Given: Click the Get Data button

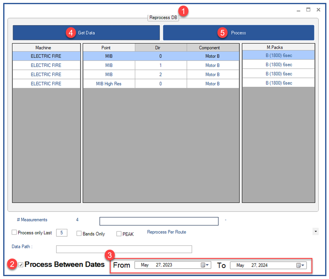Looking at the screenshot, I should pyautogui.click(x=86, y=33).
